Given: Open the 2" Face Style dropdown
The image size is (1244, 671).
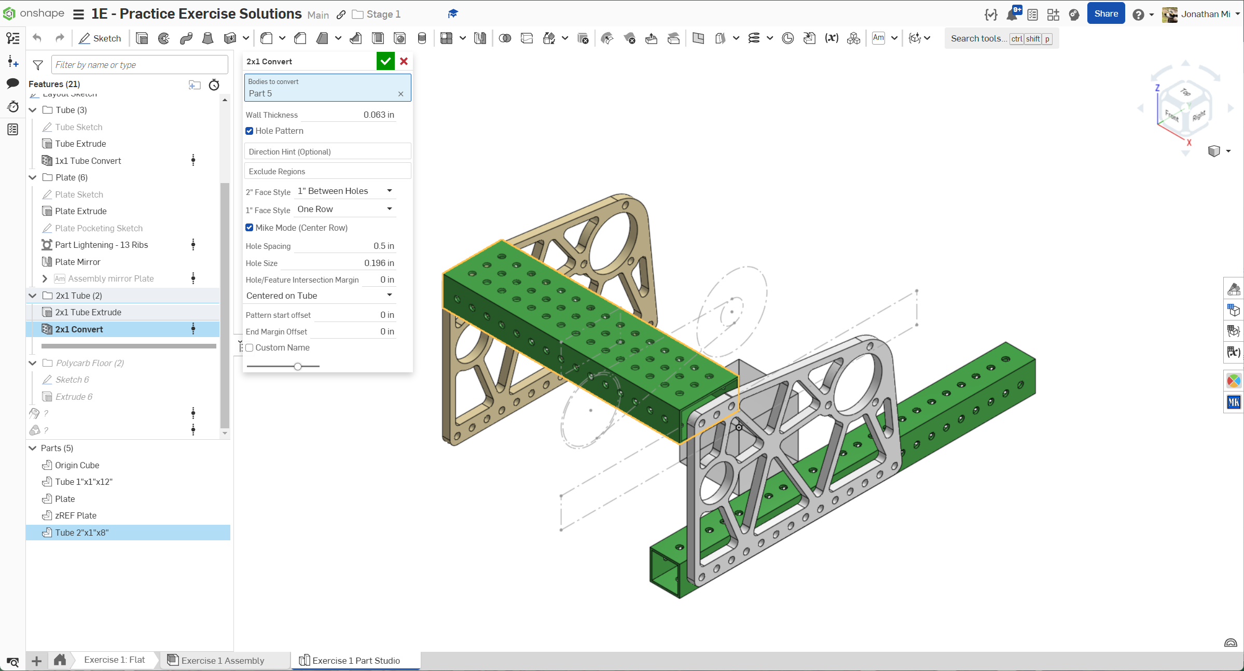Looking at the screenshot, I should (x=344, y=191).
